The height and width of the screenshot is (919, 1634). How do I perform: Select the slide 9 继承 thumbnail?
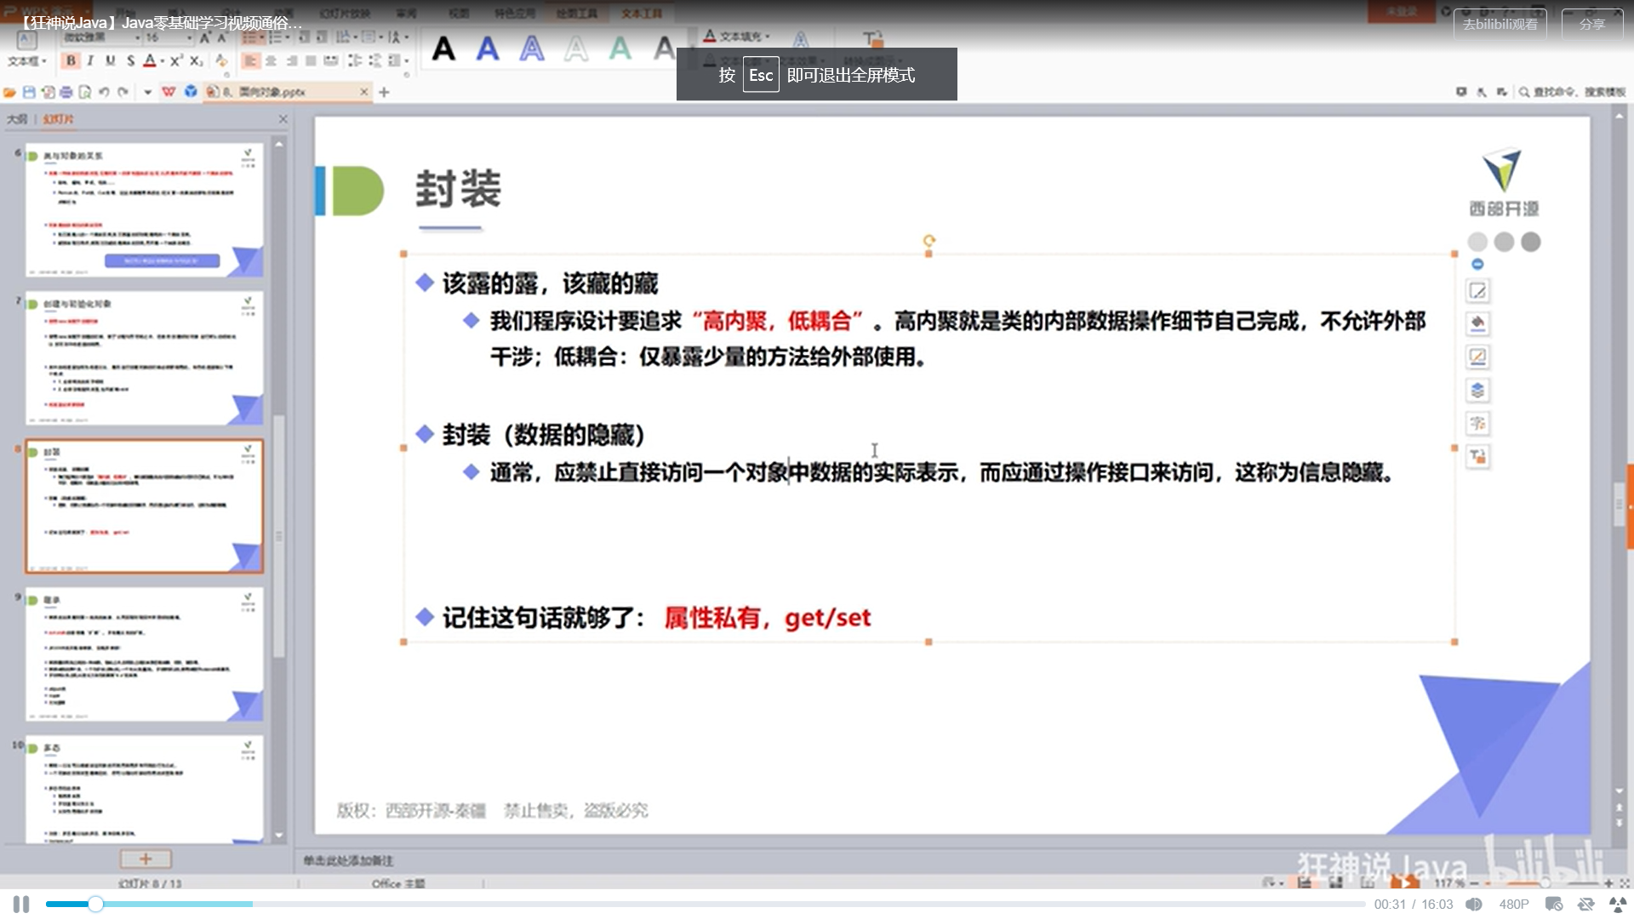(145, 654)
